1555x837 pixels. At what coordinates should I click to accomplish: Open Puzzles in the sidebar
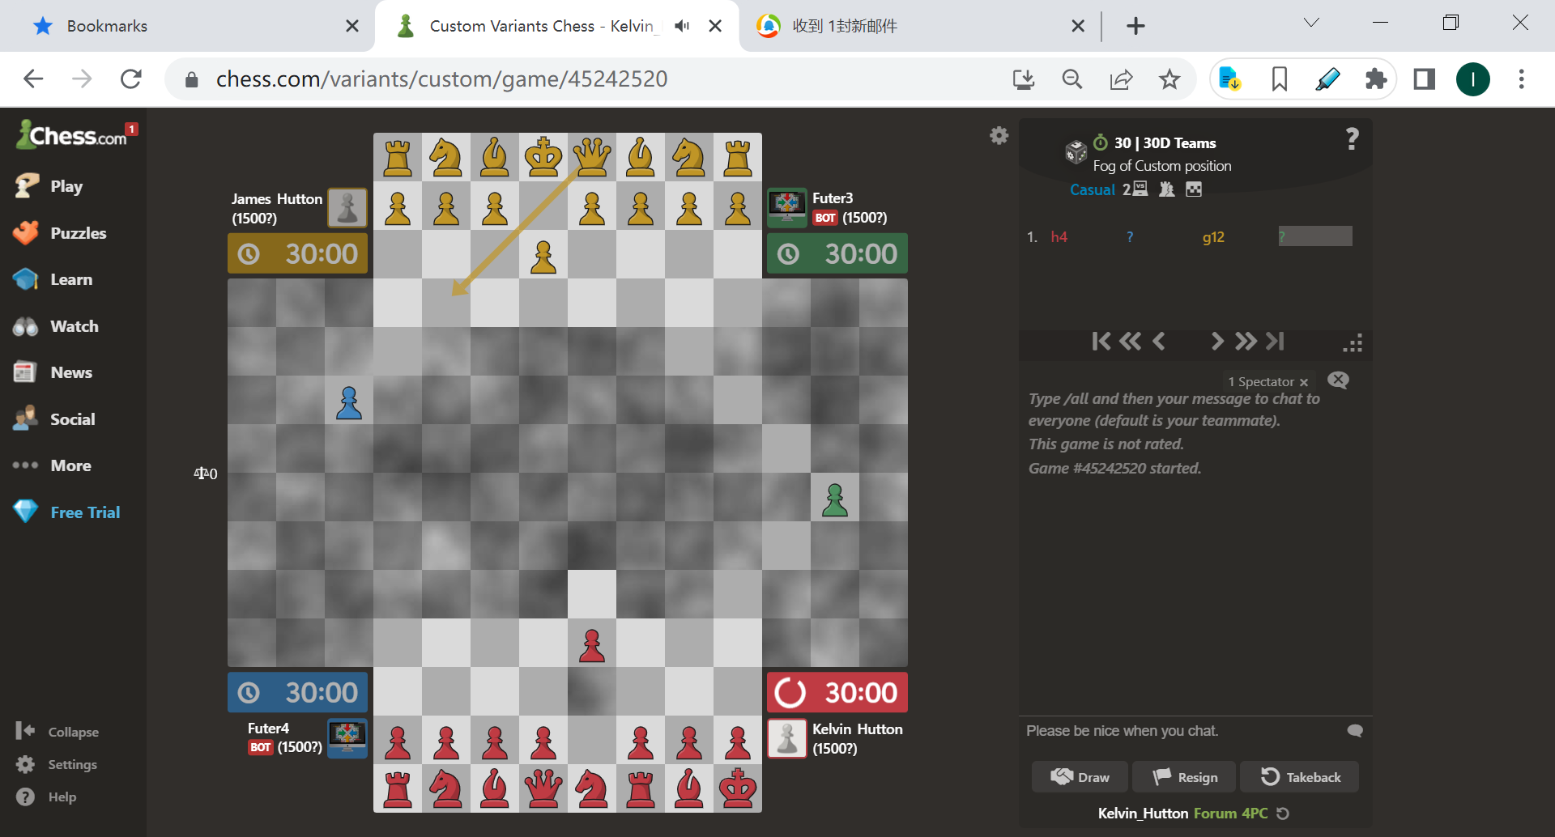pos(61,233)
